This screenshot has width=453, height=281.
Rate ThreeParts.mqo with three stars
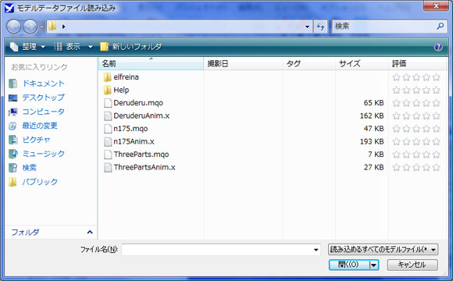(416, 155)
